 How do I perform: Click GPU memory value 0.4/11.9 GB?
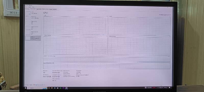click(x=47, y=77)
